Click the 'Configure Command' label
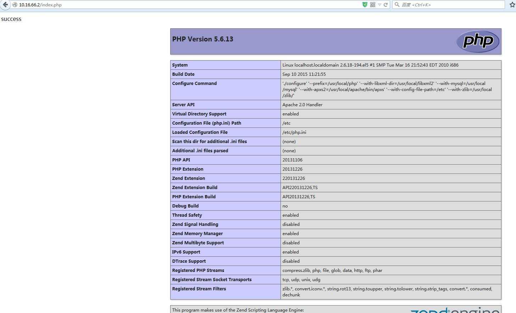Image resolution: width=516 pixels, height=313 pixels. click(194, 84)
